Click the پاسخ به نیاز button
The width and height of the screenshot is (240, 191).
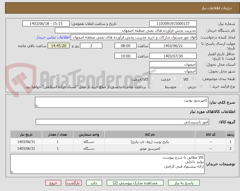[x=184, y=183]
